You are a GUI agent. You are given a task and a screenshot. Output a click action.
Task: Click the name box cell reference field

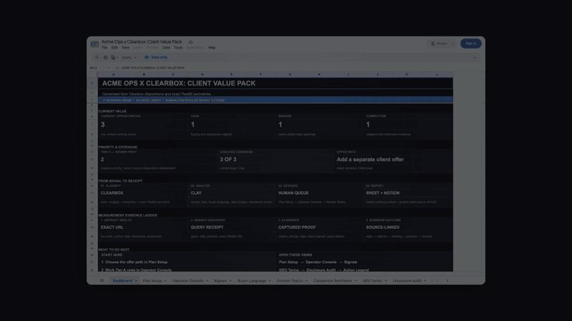tap(98, 68)
